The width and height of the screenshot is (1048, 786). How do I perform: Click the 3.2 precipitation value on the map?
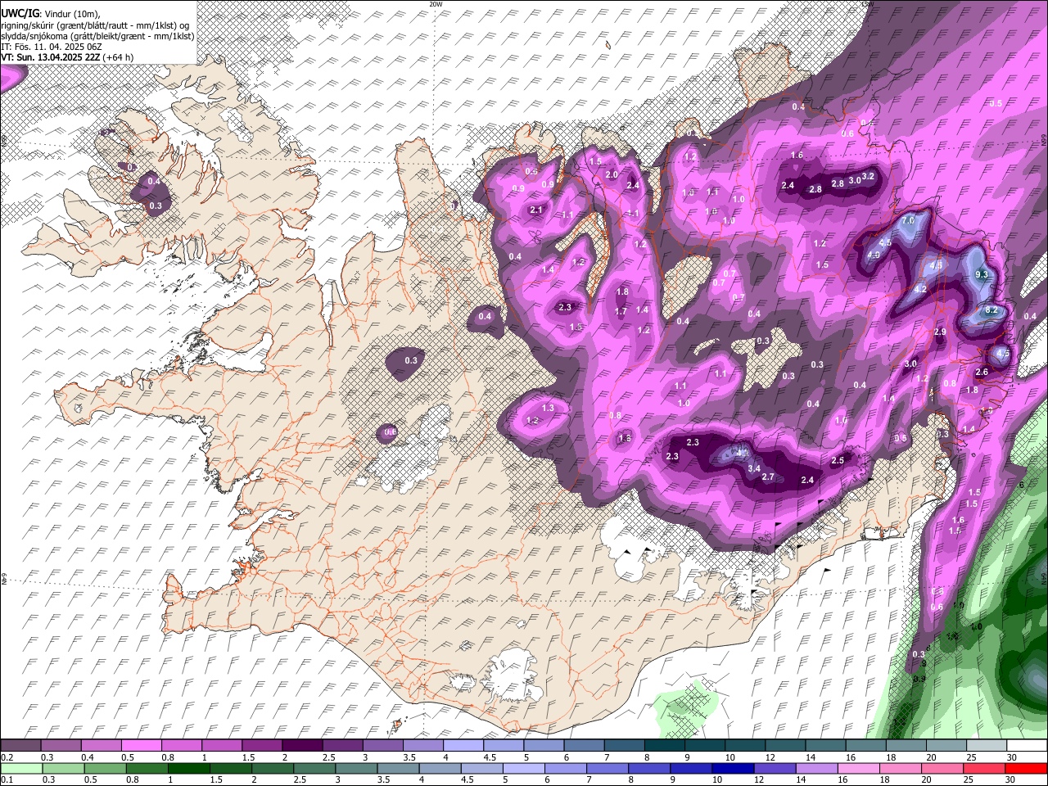pos(869,176)
